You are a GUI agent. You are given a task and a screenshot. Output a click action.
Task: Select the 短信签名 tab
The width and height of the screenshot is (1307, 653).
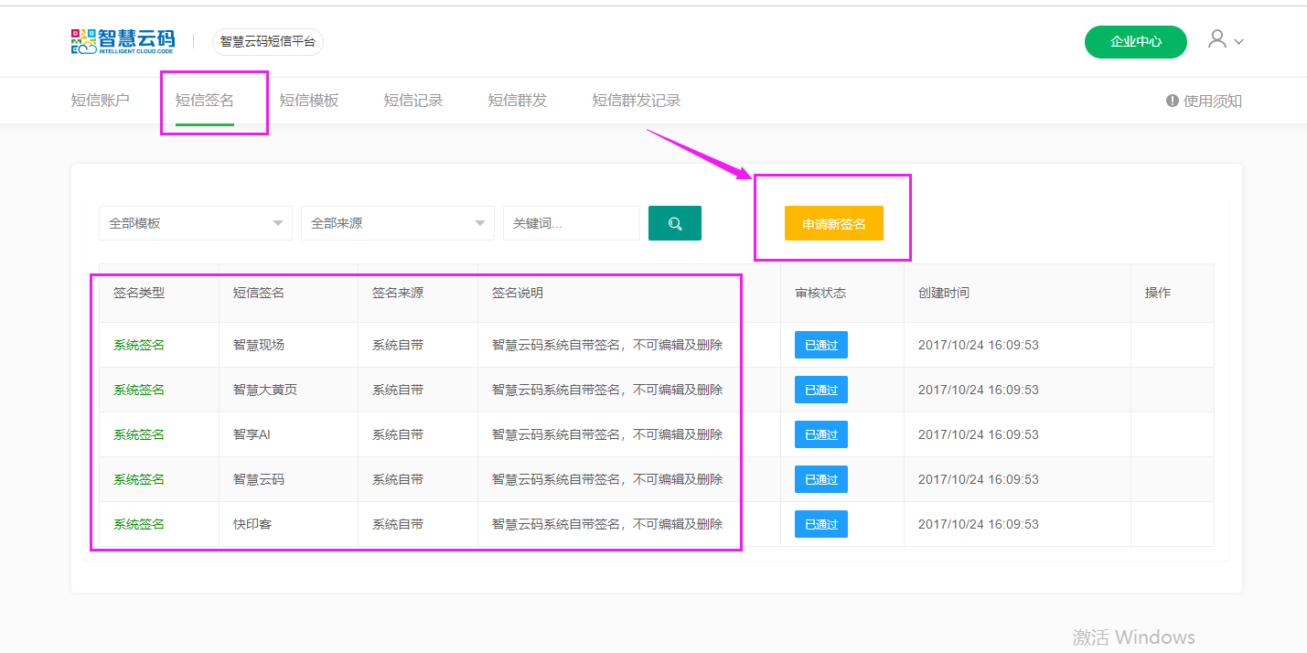click(x=204, y=101)
